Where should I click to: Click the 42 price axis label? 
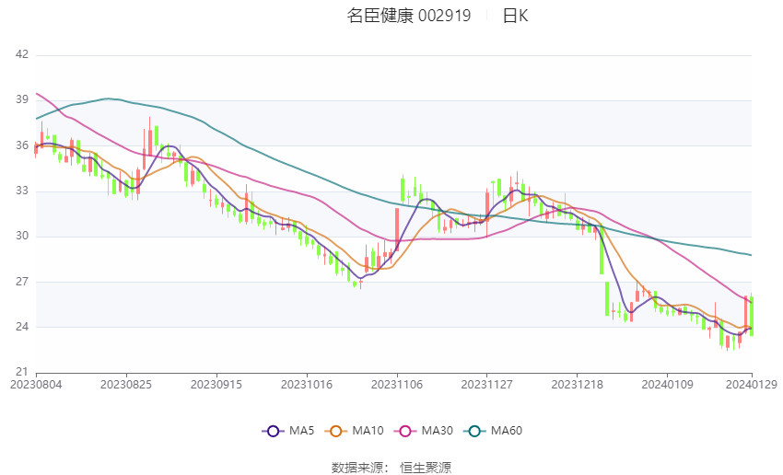click(x=22, y=54)
